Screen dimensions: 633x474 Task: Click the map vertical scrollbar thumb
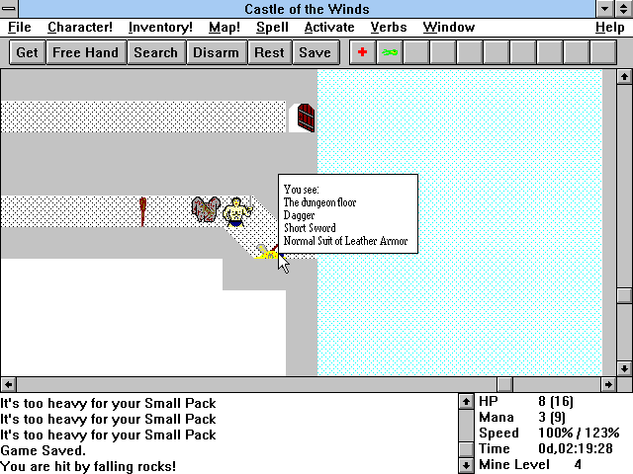[624, 295]
